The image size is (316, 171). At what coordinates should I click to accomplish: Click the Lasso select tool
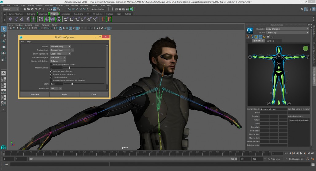pos(4,35)
